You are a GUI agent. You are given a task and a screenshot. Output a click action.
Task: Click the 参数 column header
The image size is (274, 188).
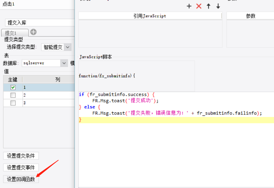[x=250, y=16]
